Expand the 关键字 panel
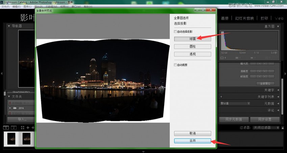 click(x=278, y=90)
